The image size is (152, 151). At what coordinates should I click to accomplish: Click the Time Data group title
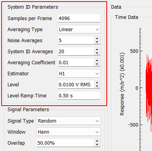coord(126,17)
